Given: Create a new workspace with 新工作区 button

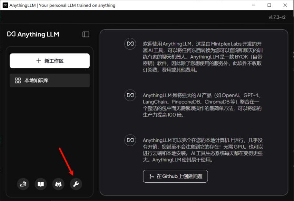Looking at the screenshot, I should (50, 61).
